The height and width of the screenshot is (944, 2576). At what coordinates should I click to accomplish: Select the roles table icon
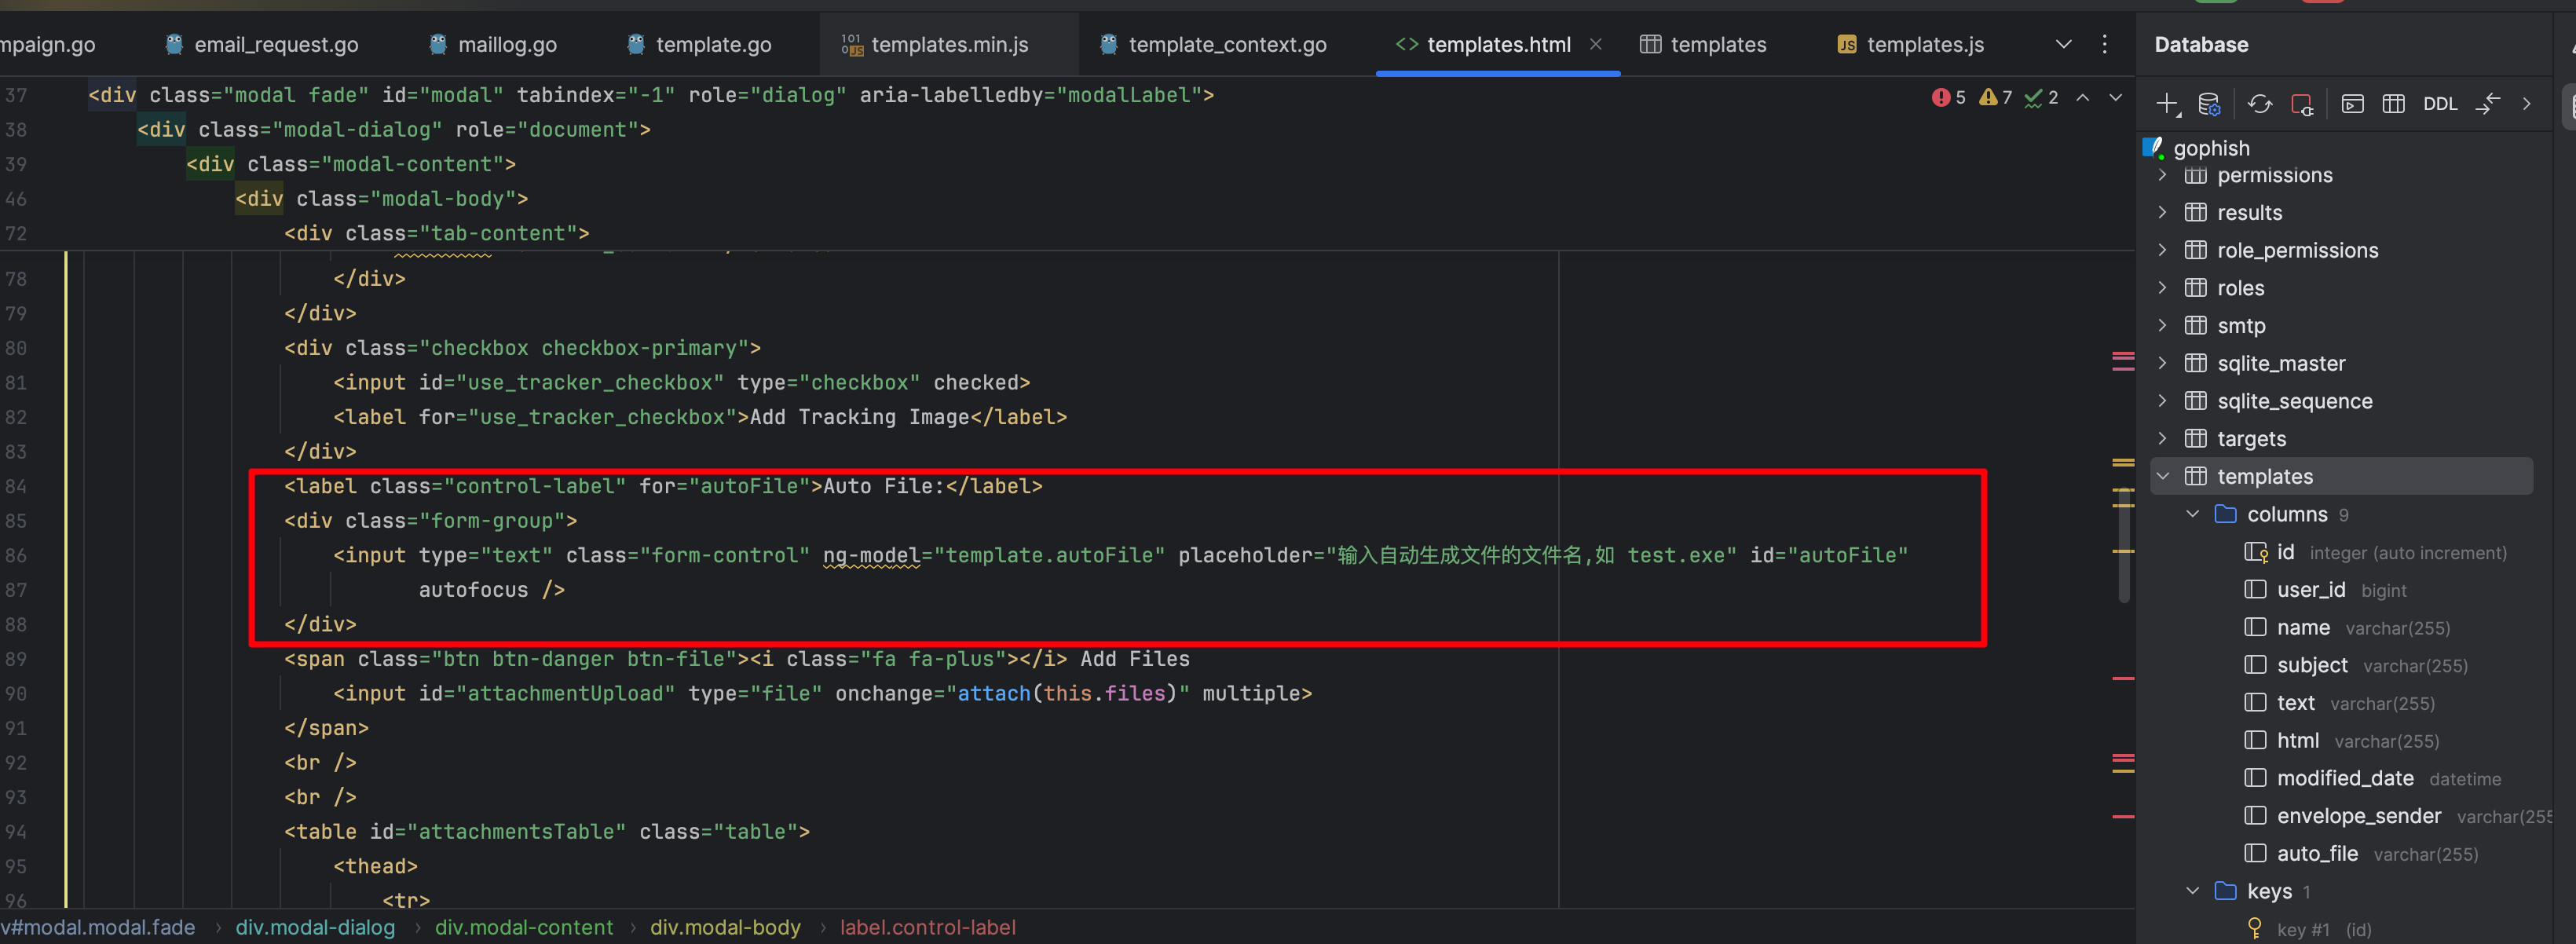pos(2195,288)
